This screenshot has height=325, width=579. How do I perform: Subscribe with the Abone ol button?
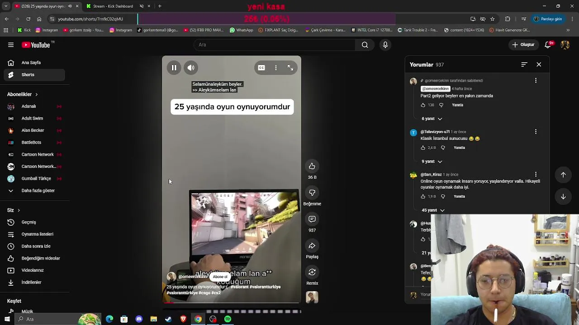click(x=220, y=277)
